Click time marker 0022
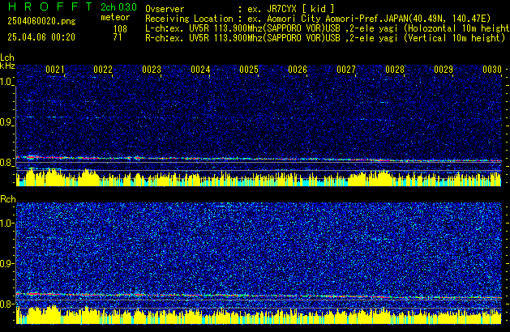510x332 pixels. coord(103,70)
